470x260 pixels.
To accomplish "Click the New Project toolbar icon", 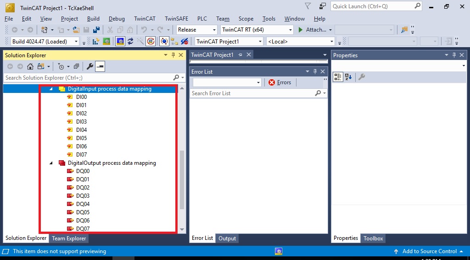I will coord(45,30).
